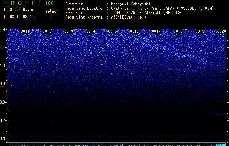The height and width of the screenshot is (146, 229).
Task: Click the 0.7 frequency axis label
Action: [x=3, y=120]
